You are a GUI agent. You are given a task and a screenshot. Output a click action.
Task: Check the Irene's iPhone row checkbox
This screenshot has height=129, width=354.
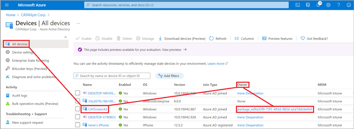point(78,125)
